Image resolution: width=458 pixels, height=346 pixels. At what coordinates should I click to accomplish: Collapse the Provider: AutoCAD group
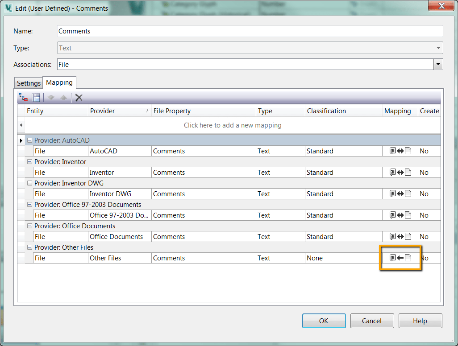pos(29,140)
